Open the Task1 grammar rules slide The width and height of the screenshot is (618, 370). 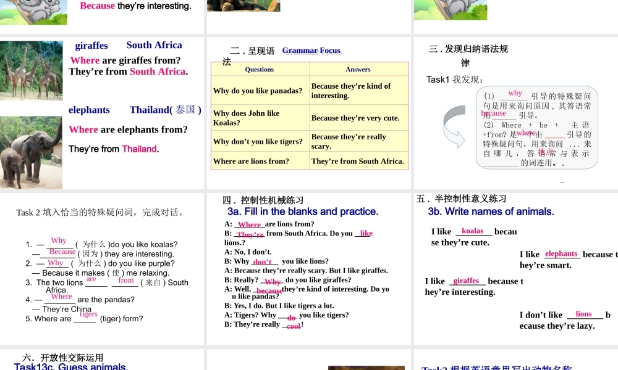pyautogui.click(x=516, y=113)
